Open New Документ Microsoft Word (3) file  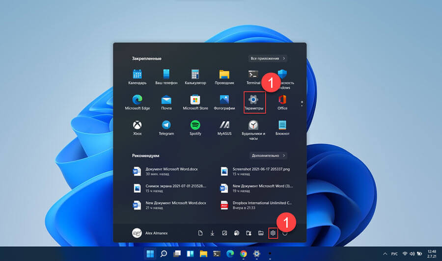[x=256, y=188]
